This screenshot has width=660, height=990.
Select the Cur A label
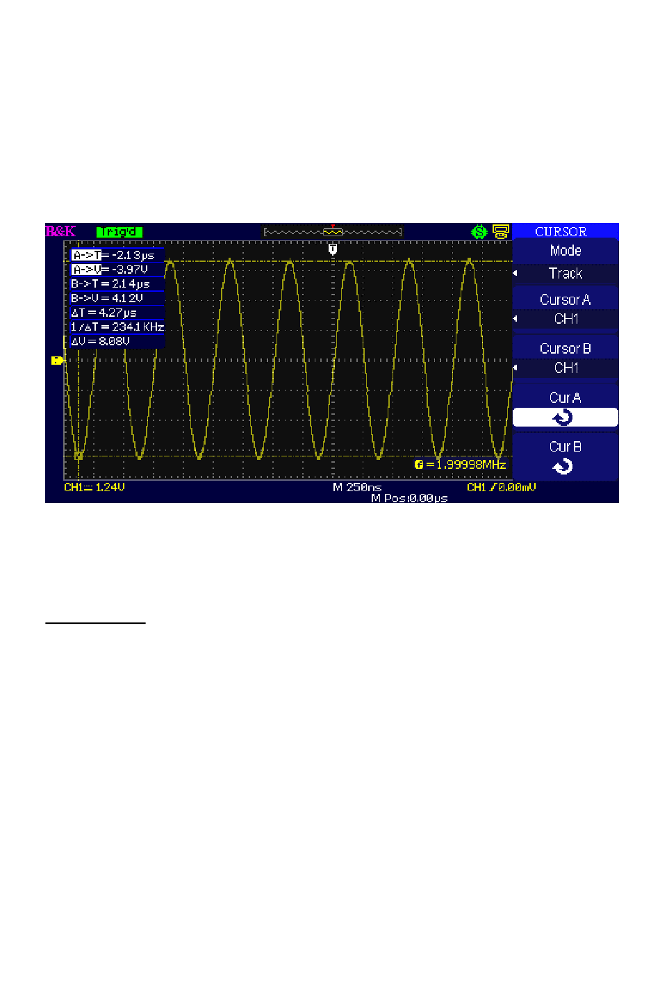pos(566,398)
